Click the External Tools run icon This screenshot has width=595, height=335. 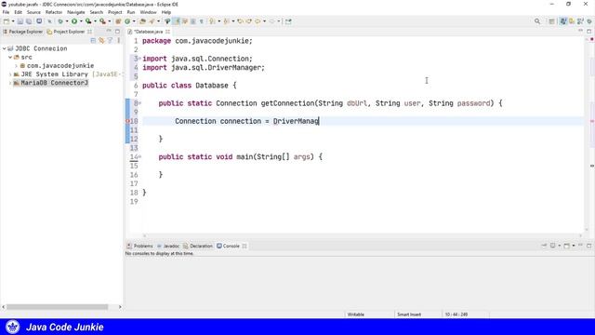tap(102, 21)
